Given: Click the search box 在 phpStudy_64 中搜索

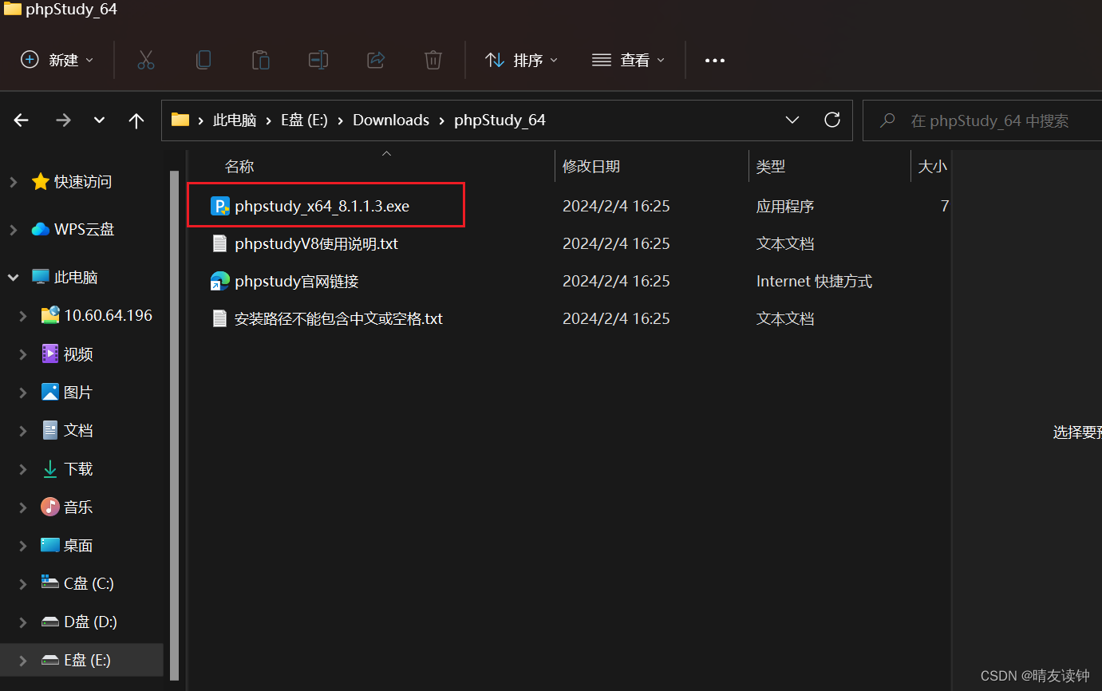Looking at the screenshot, I should [x=983, y=120].
